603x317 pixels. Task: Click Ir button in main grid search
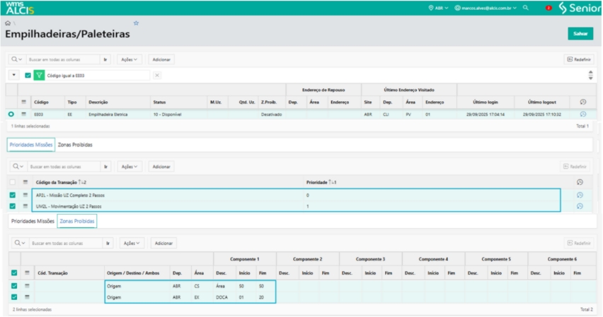(x=105, y=59)
